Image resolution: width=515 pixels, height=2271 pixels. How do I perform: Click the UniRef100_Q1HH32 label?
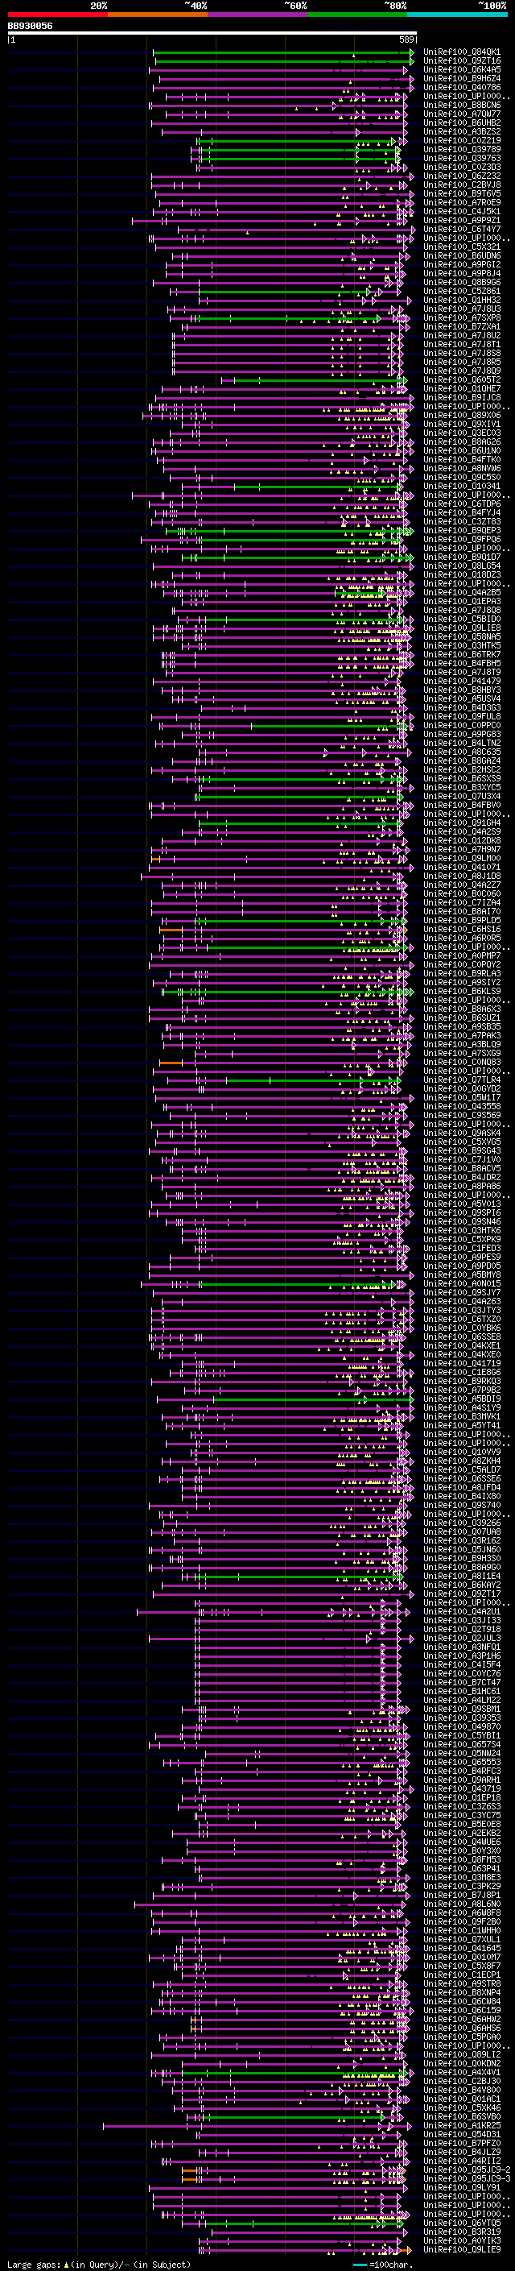(x=462, y=300)
